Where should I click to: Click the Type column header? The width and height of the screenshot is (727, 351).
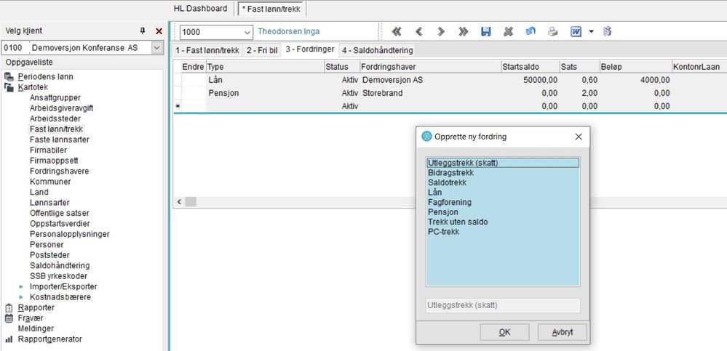pyautogui.click(x=265, y=67)
